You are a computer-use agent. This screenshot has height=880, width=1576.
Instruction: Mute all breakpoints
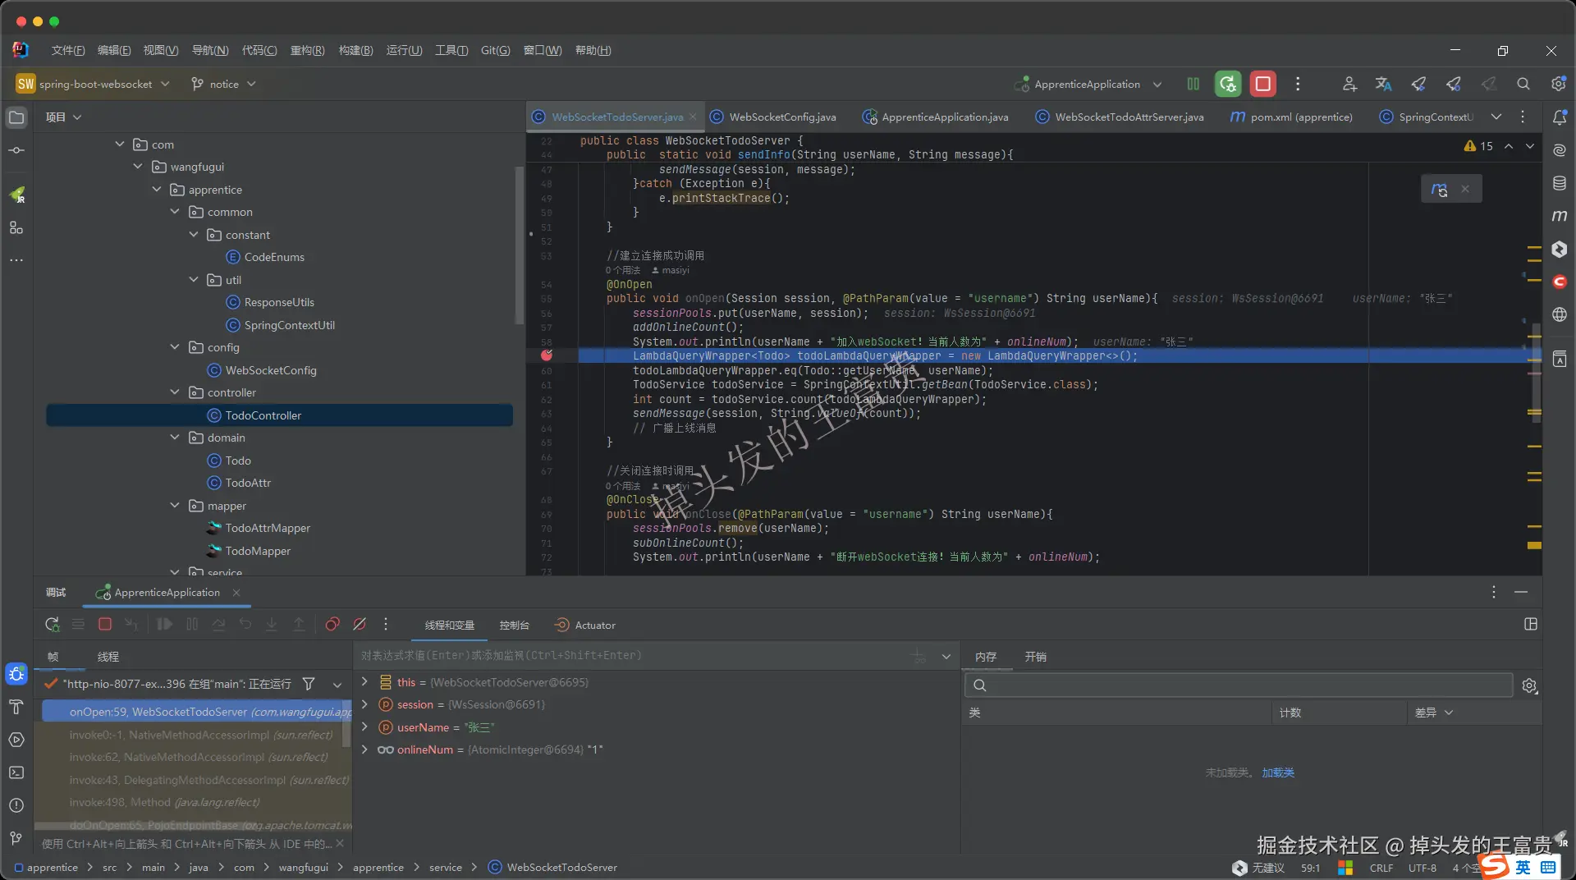coord(360,625)
